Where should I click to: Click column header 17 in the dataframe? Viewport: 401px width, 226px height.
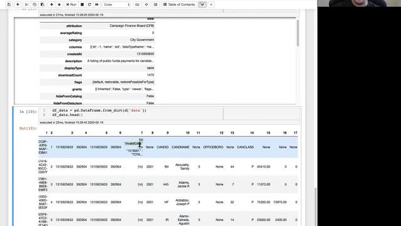(x=295, y=132)
